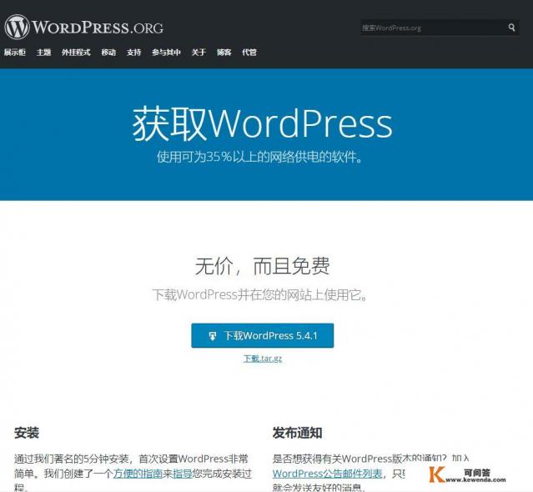Open the 外挂程式 menu item
This screenshot has width=533, height=492.
(x=76, y=53)
